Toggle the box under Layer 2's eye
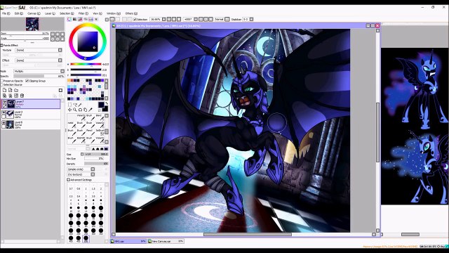The image size is (449, 253). click(x=4, y=117)
